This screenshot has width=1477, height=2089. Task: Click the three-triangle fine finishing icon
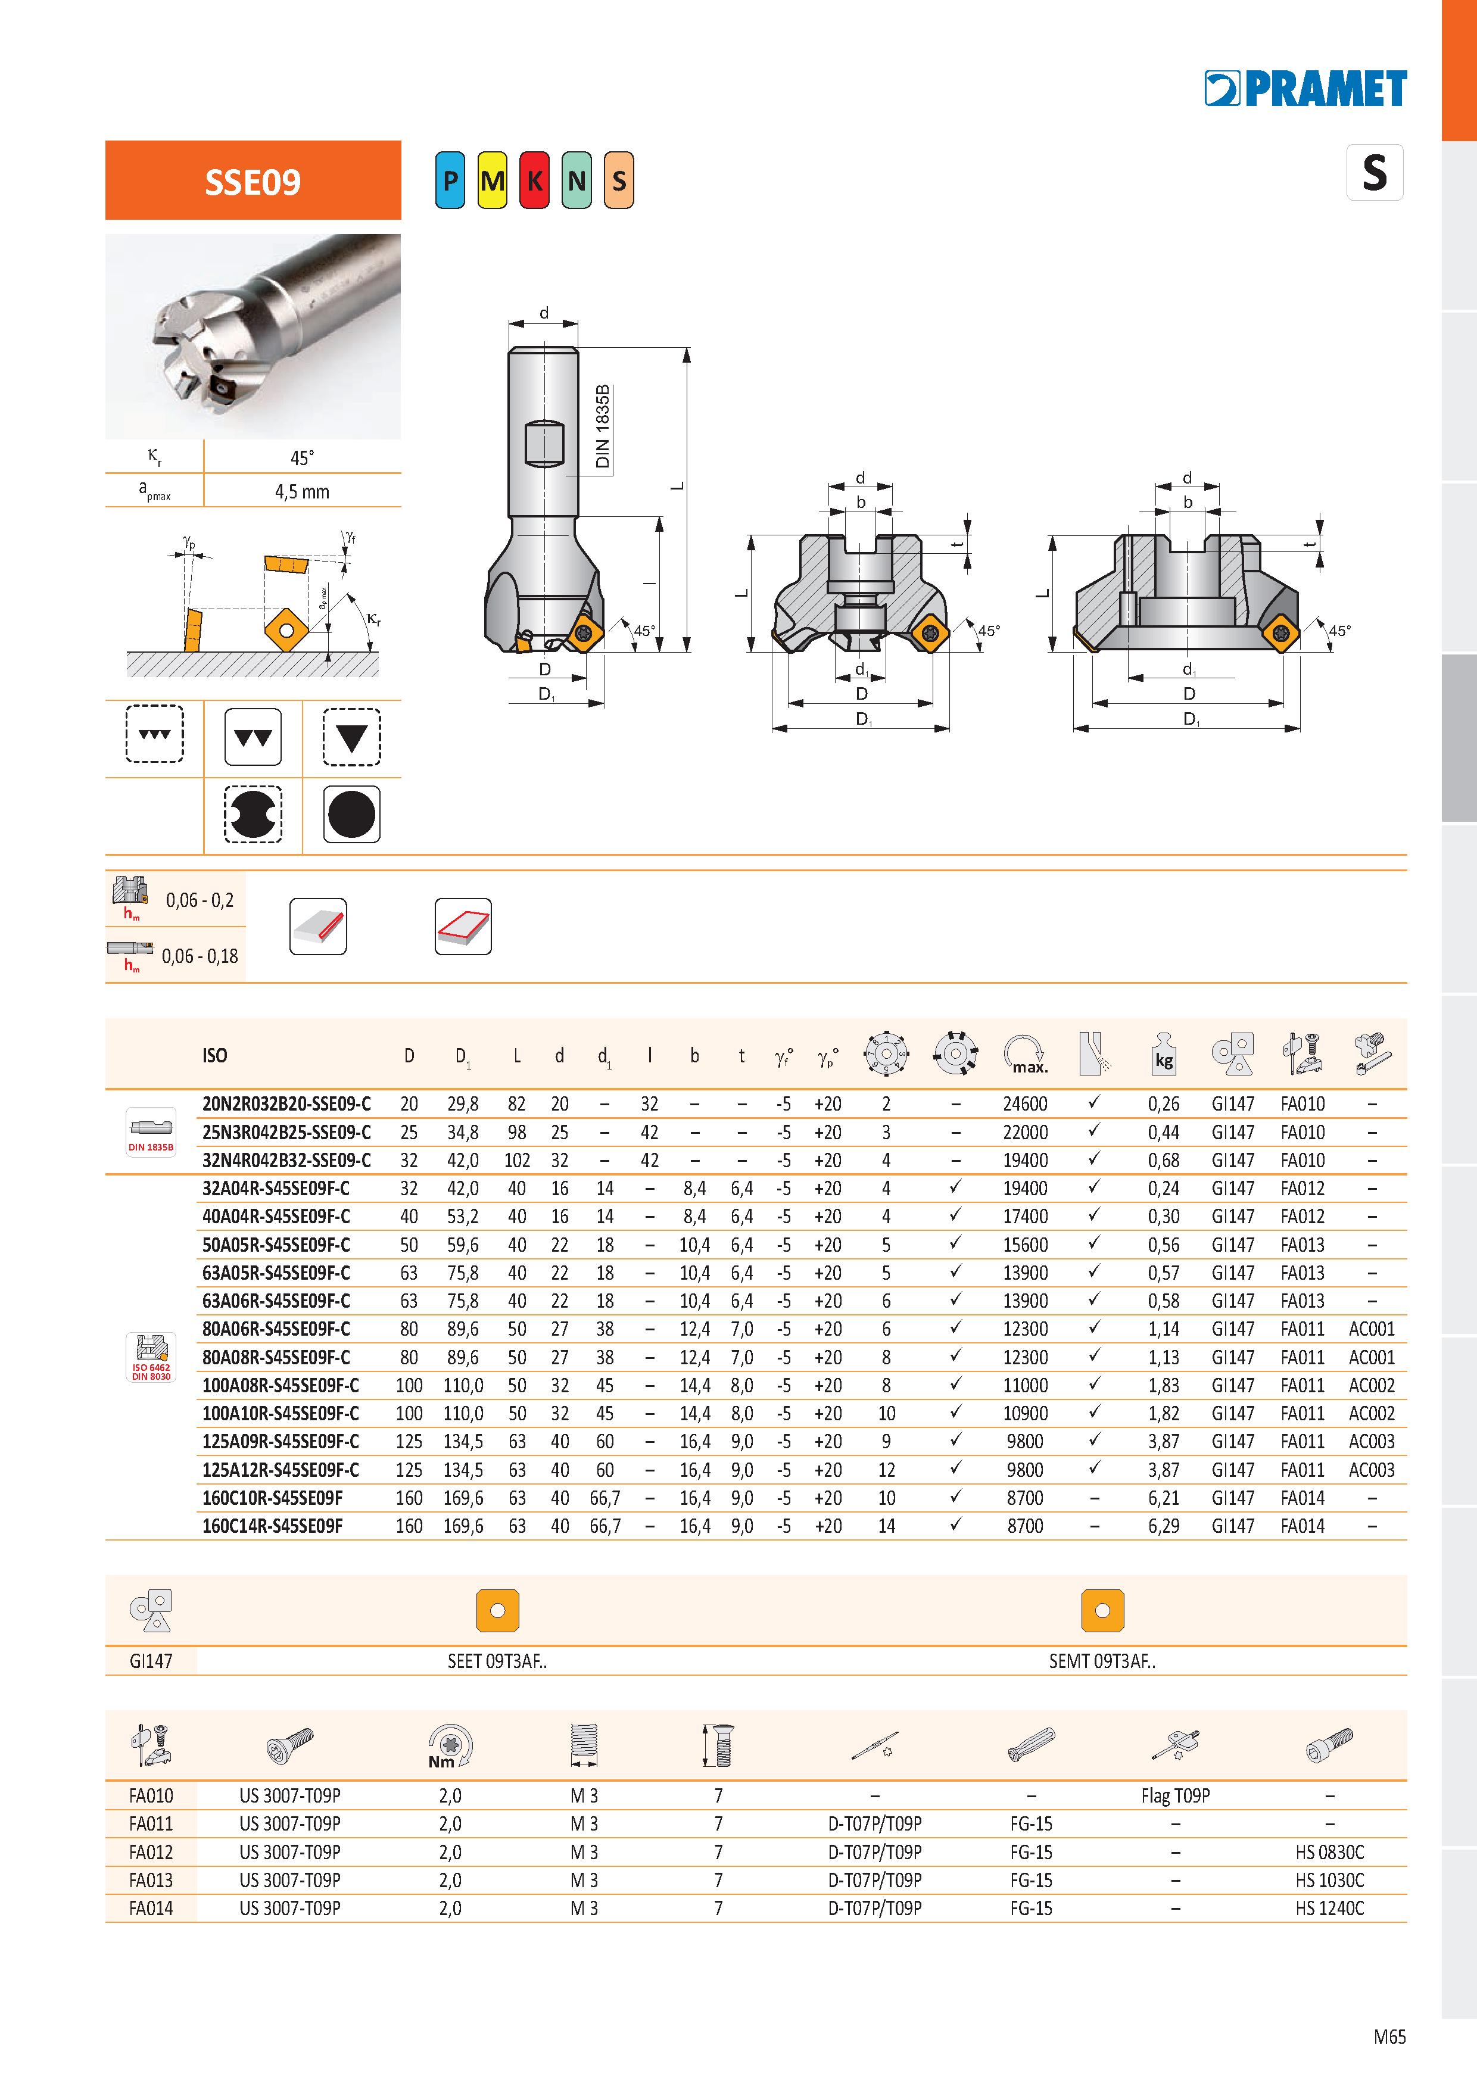(x=154, y=734)
